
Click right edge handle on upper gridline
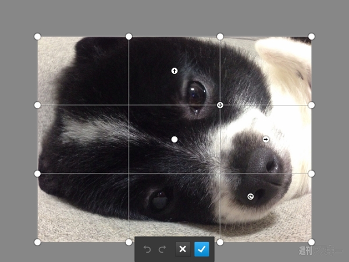tap(311, 105)
